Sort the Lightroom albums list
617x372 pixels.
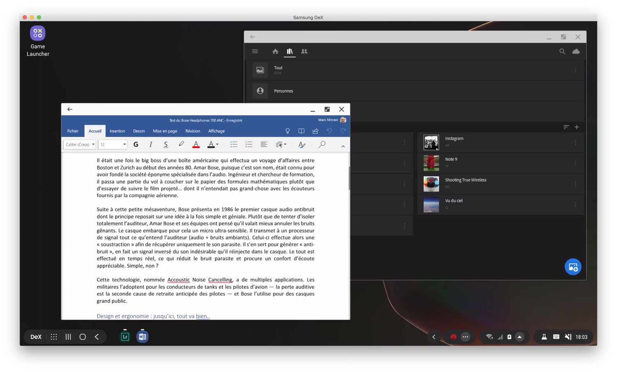[566, 127]
